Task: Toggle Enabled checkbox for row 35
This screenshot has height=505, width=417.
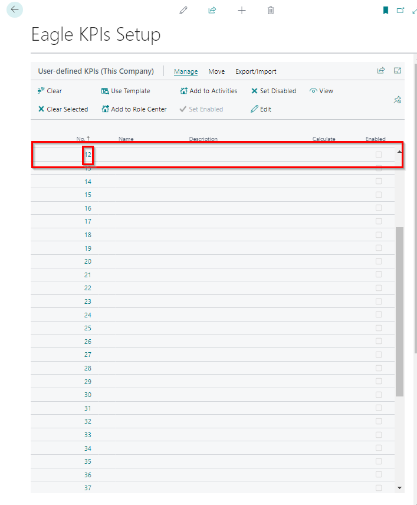Action: click(379, 461)
